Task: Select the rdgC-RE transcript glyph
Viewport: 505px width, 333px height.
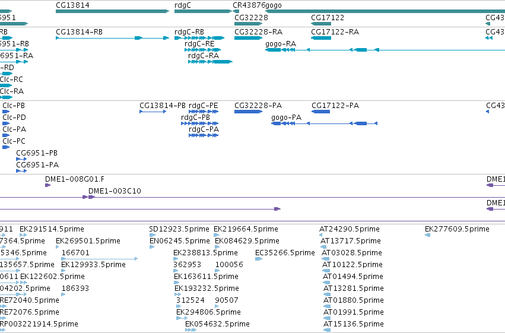Action: tap(202, 50)
